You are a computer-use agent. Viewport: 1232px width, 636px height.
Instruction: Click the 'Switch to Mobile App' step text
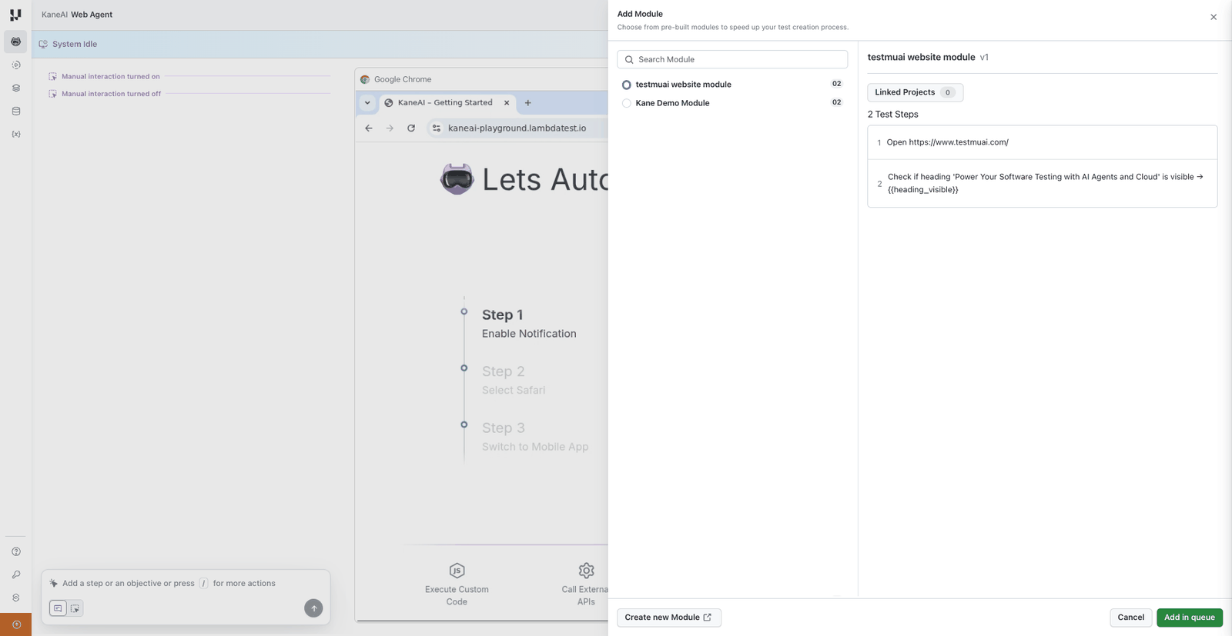[535, 447]
